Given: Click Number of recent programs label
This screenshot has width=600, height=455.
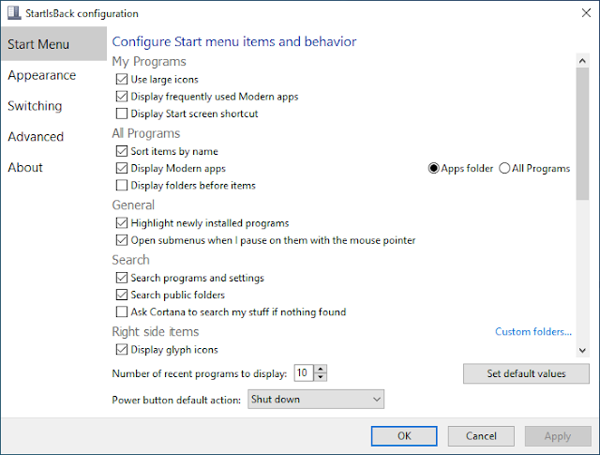Looking at the screenshot, I should [x=200, y=373].
